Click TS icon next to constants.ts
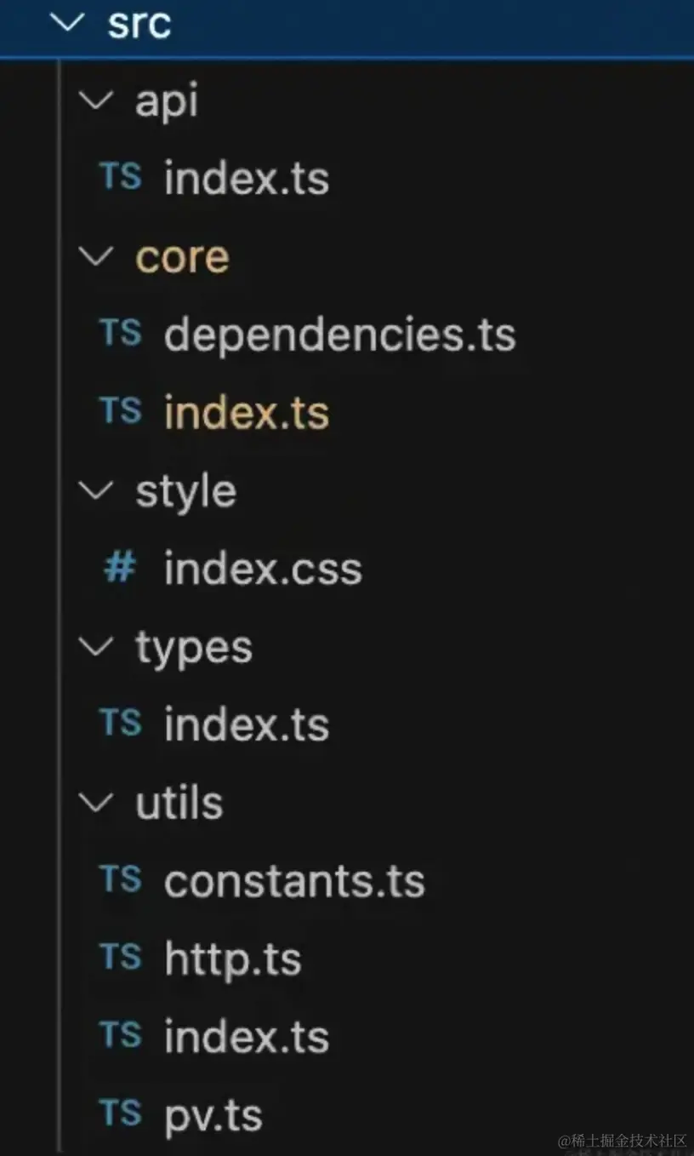This screenshot has width=694, height=1156. tap(120, 879)
